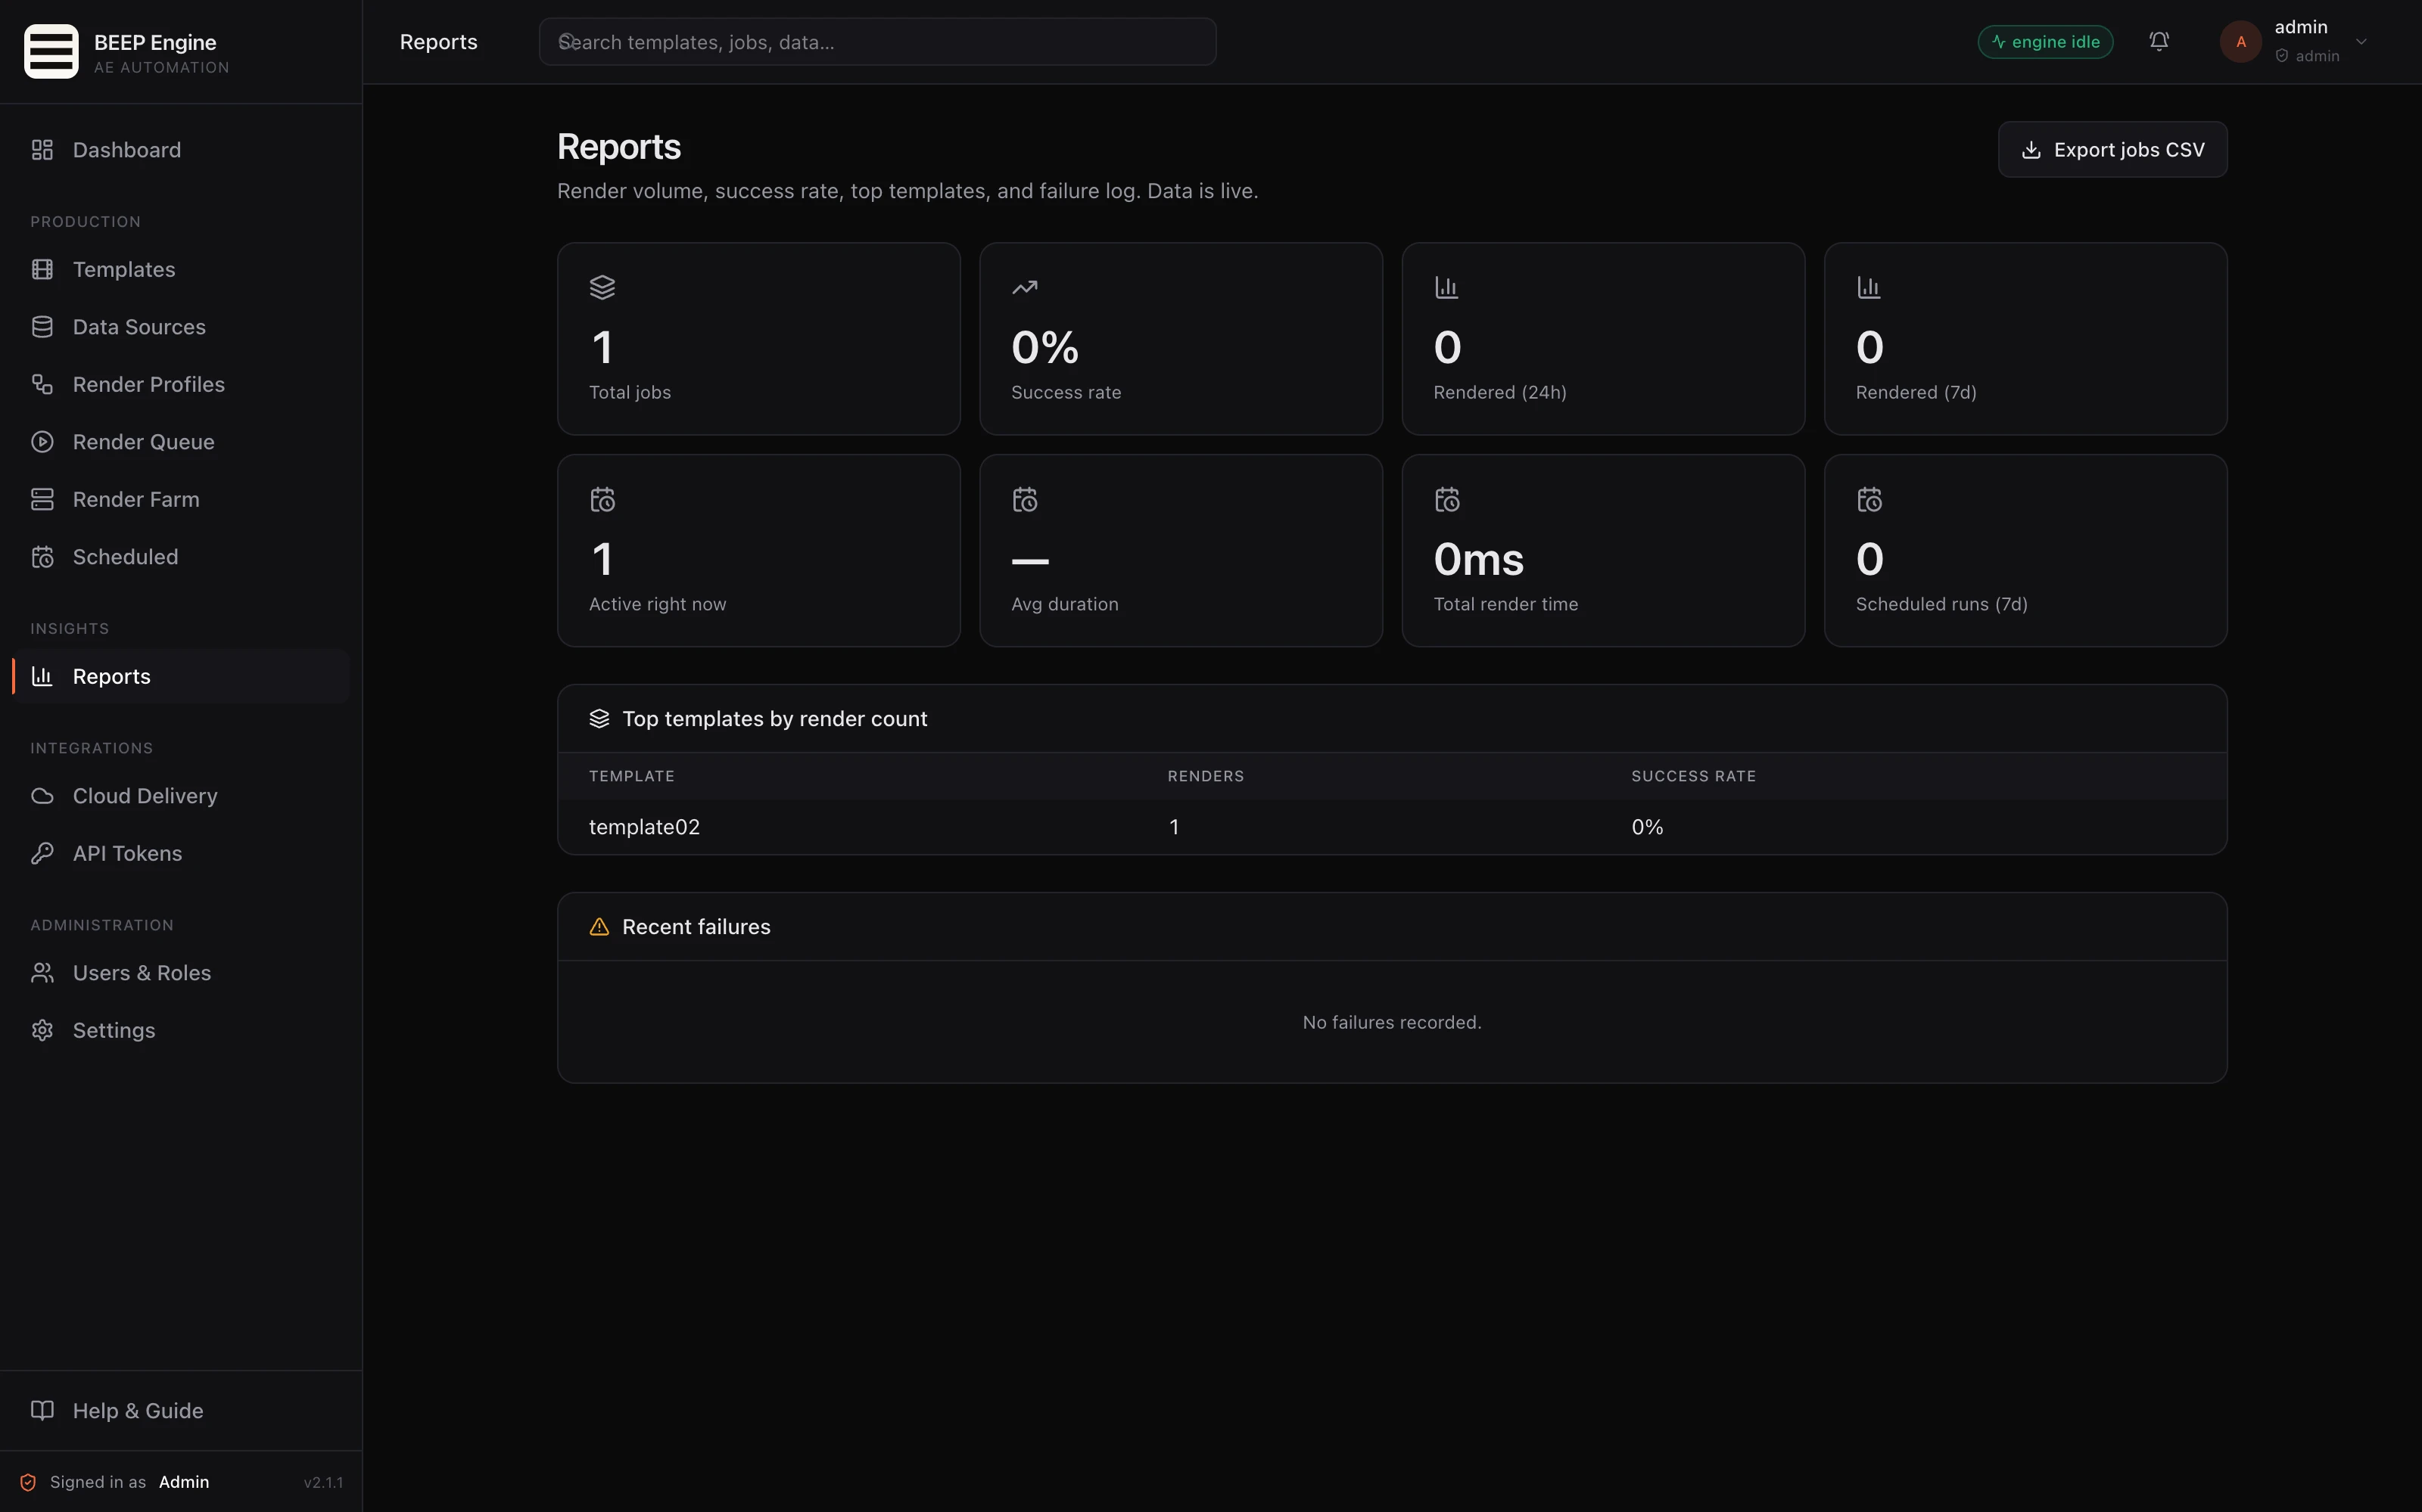Click the icon on Total render time card

pos(1446,499)
